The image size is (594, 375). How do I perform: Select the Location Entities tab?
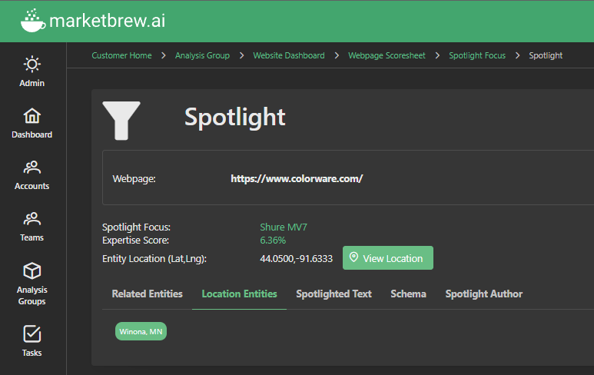tap(239, 294)
